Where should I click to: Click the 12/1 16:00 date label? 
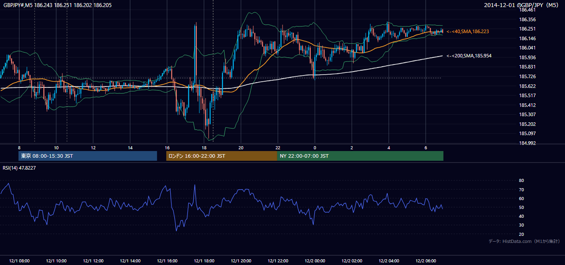click(x=167, y=261)
